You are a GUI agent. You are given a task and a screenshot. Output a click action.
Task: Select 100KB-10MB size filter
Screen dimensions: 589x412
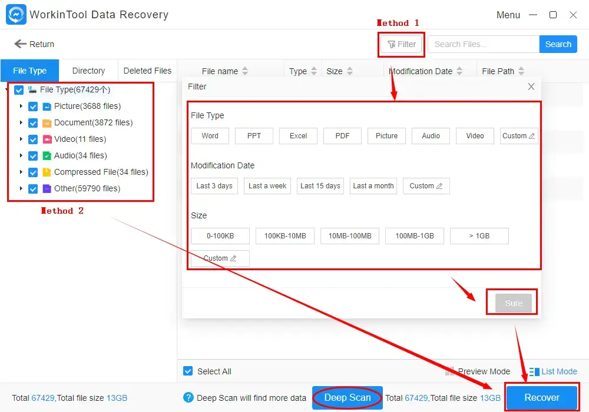click(x=285, y=236)
